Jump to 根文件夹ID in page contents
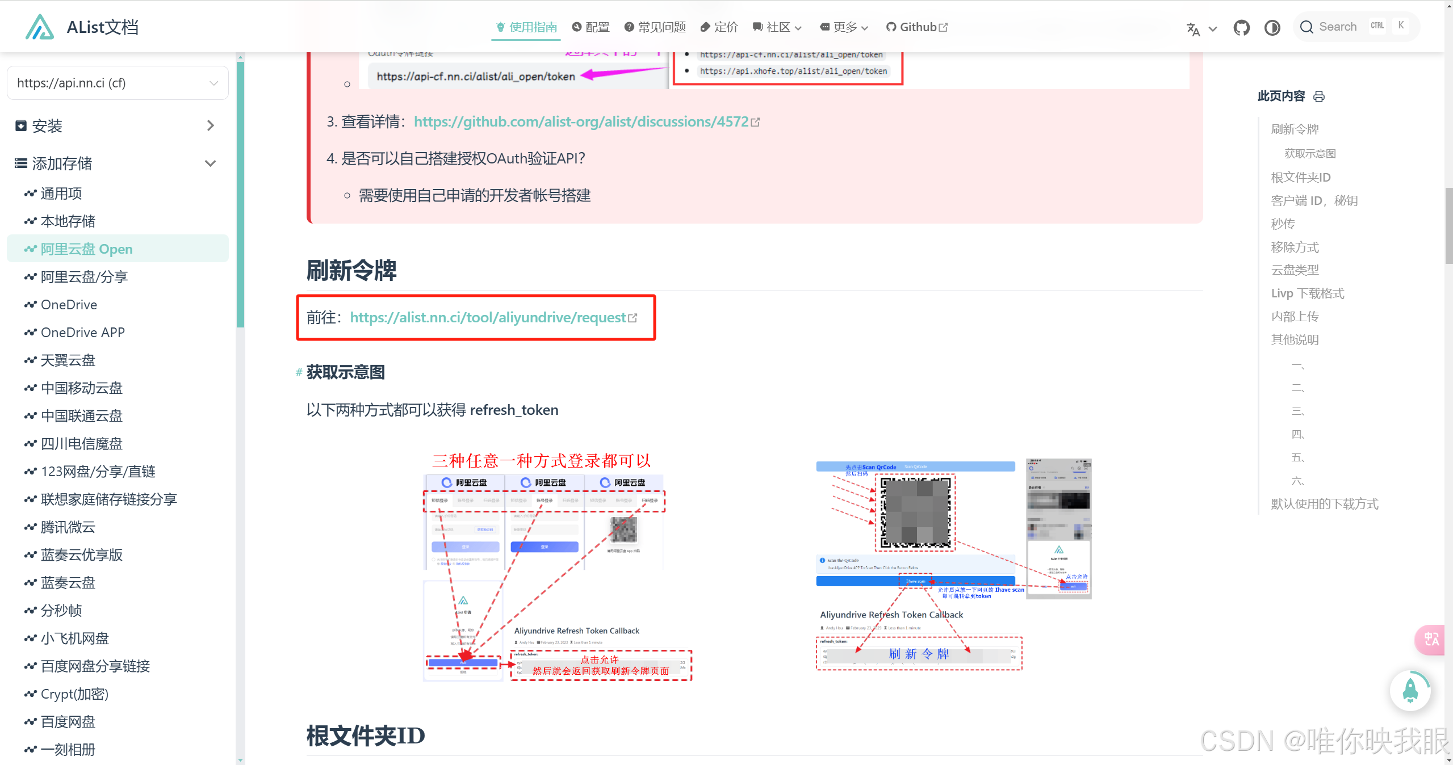This screenshot has width=1453, height=765. click(1300, 177)
